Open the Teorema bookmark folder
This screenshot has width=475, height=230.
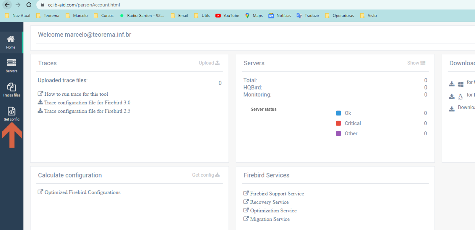(48, 16)
